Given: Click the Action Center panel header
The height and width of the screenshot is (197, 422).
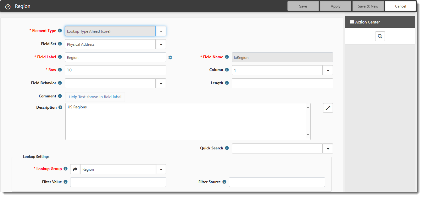Looking at the screenshot, I should click(x=380, y=22).
